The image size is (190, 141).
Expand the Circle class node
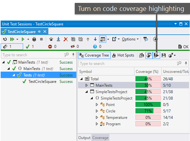click(x=97, y=111)
